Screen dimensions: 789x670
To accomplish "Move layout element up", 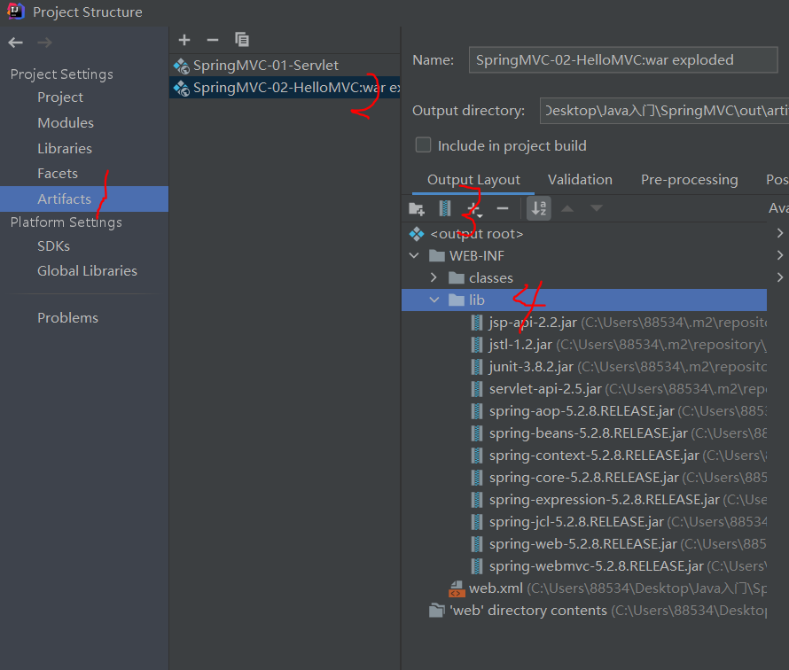I will pyautogui.click(x=567, y=208).
